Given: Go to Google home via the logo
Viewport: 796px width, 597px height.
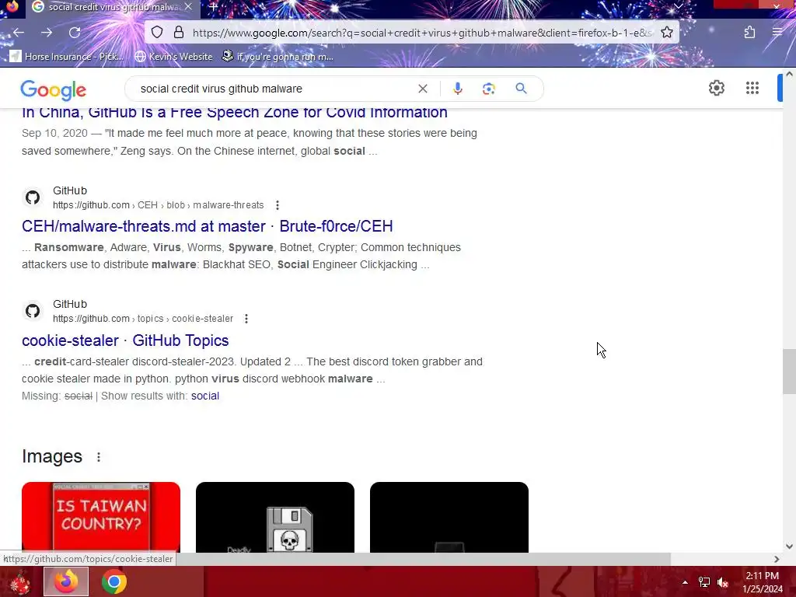Looking at the screenshot, I should click(x=54, y=89).
